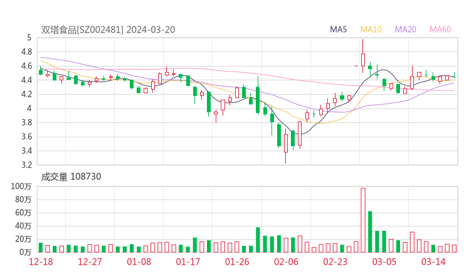Screen dimensions: 464x276
Task: Hide the MA20 legend series
Action: pyautogui.click(x=405, y=29)
